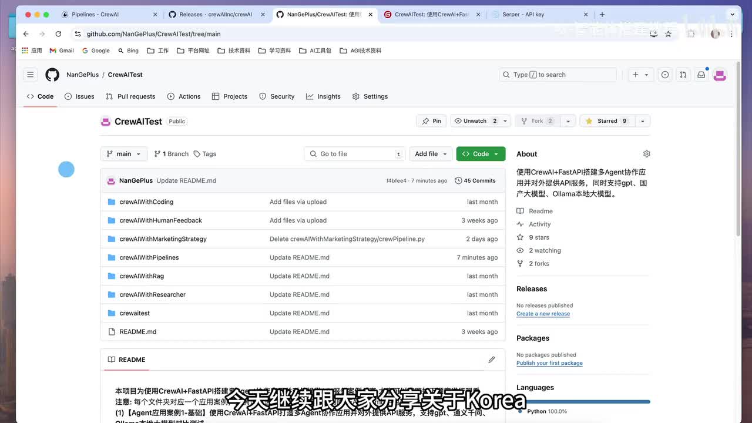Open commit hash f4bfee4
This screenshot has width=752, height=423.
tap(396, 181)
